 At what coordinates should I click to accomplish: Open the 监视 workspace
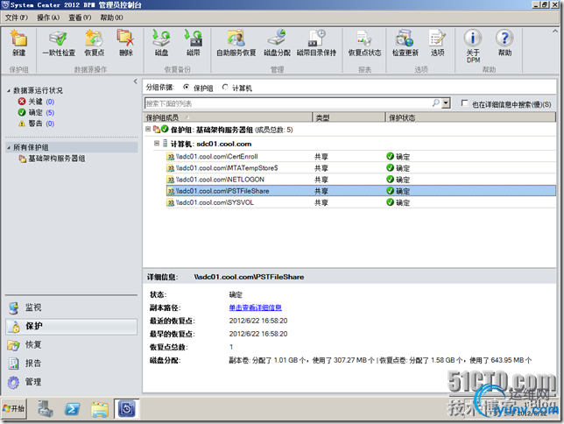pyautogui.click(x=71, y=307)
